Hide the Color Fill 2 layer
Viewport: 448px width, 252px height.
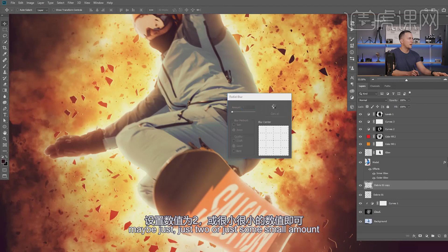pos(360,137)
